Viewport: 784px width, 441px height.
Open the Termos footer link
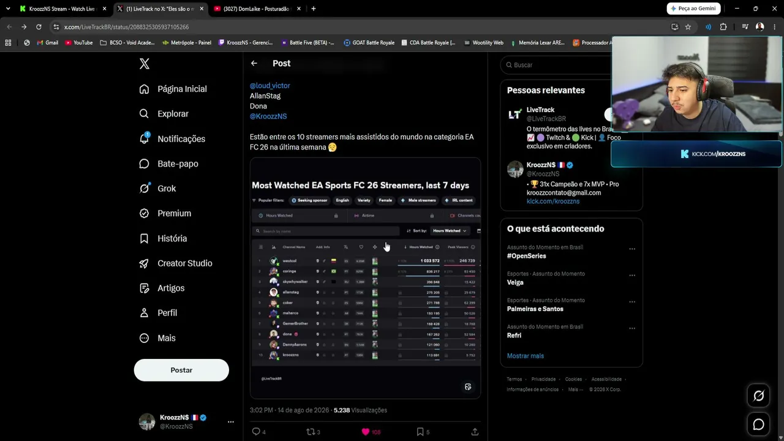[514, 379]
